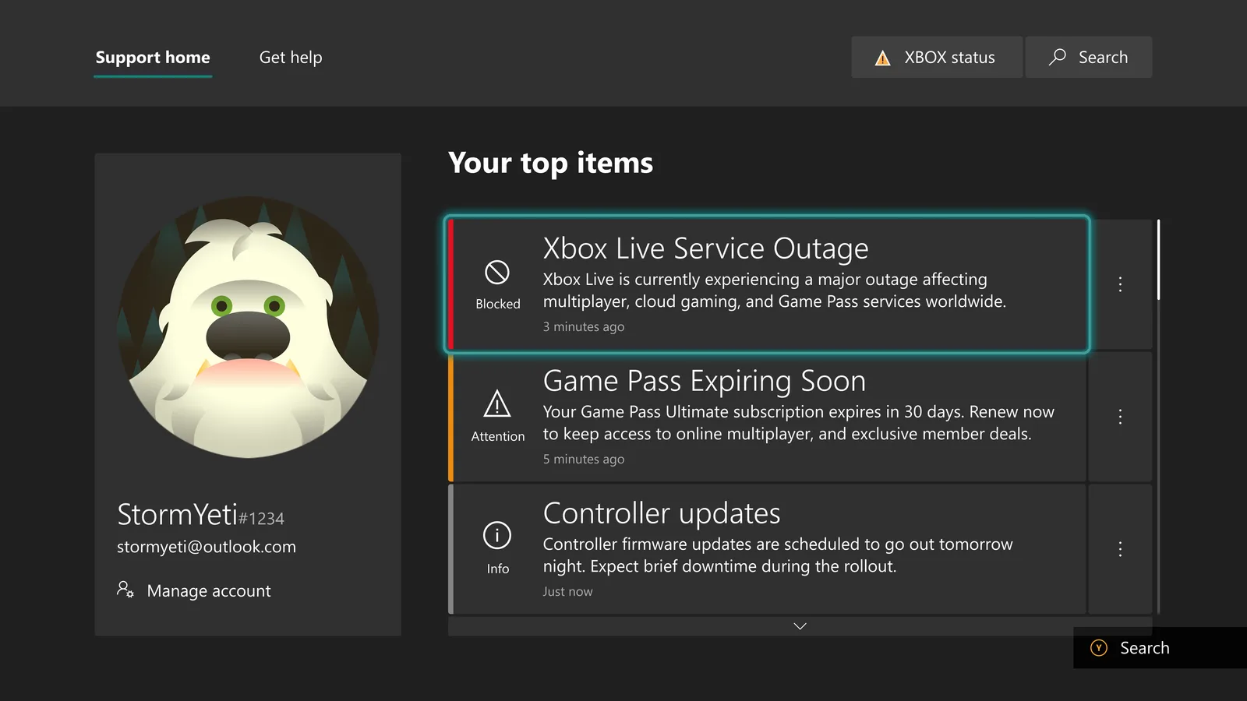
Task: Open more options for Xbox Live Service Outage
Action: pos(1120,284)
